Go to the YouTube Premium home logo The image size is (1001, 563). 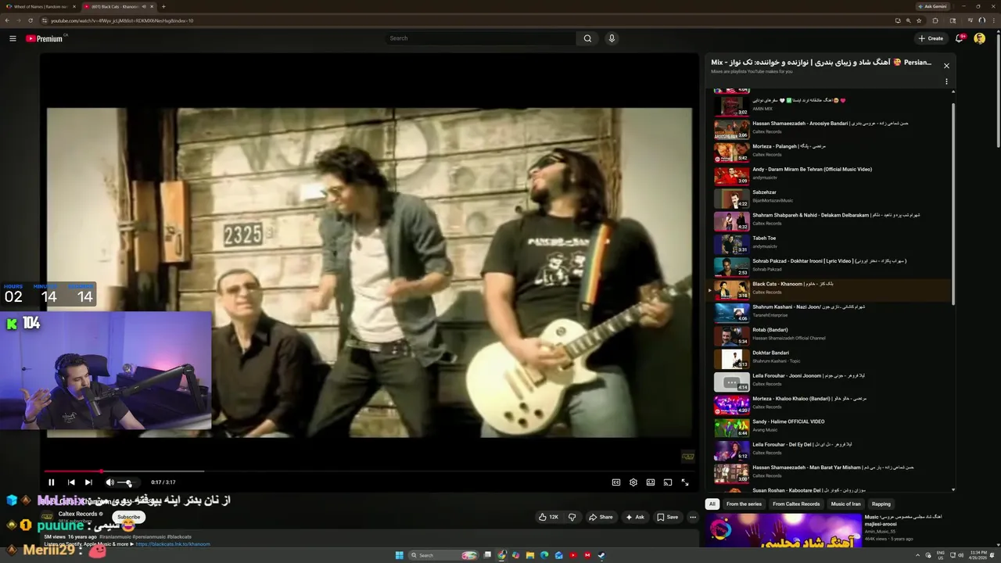[x=45, y=38]
